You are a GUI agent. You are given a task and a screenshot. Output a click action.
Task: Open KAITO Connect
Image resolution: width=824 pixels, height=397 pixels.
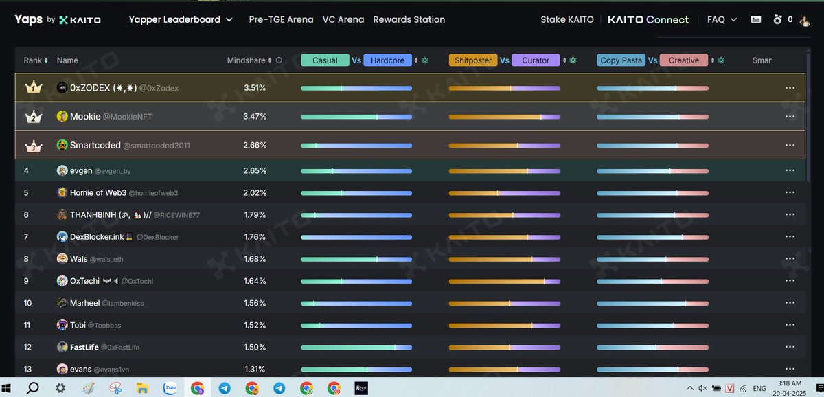[648, 19]
